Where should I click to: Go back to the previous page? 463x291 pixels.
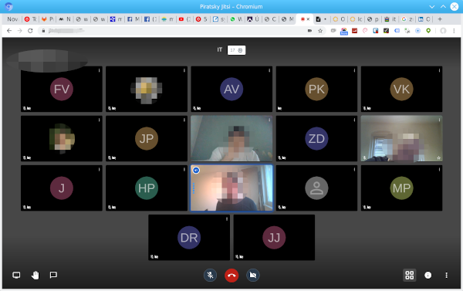point(9,31)
